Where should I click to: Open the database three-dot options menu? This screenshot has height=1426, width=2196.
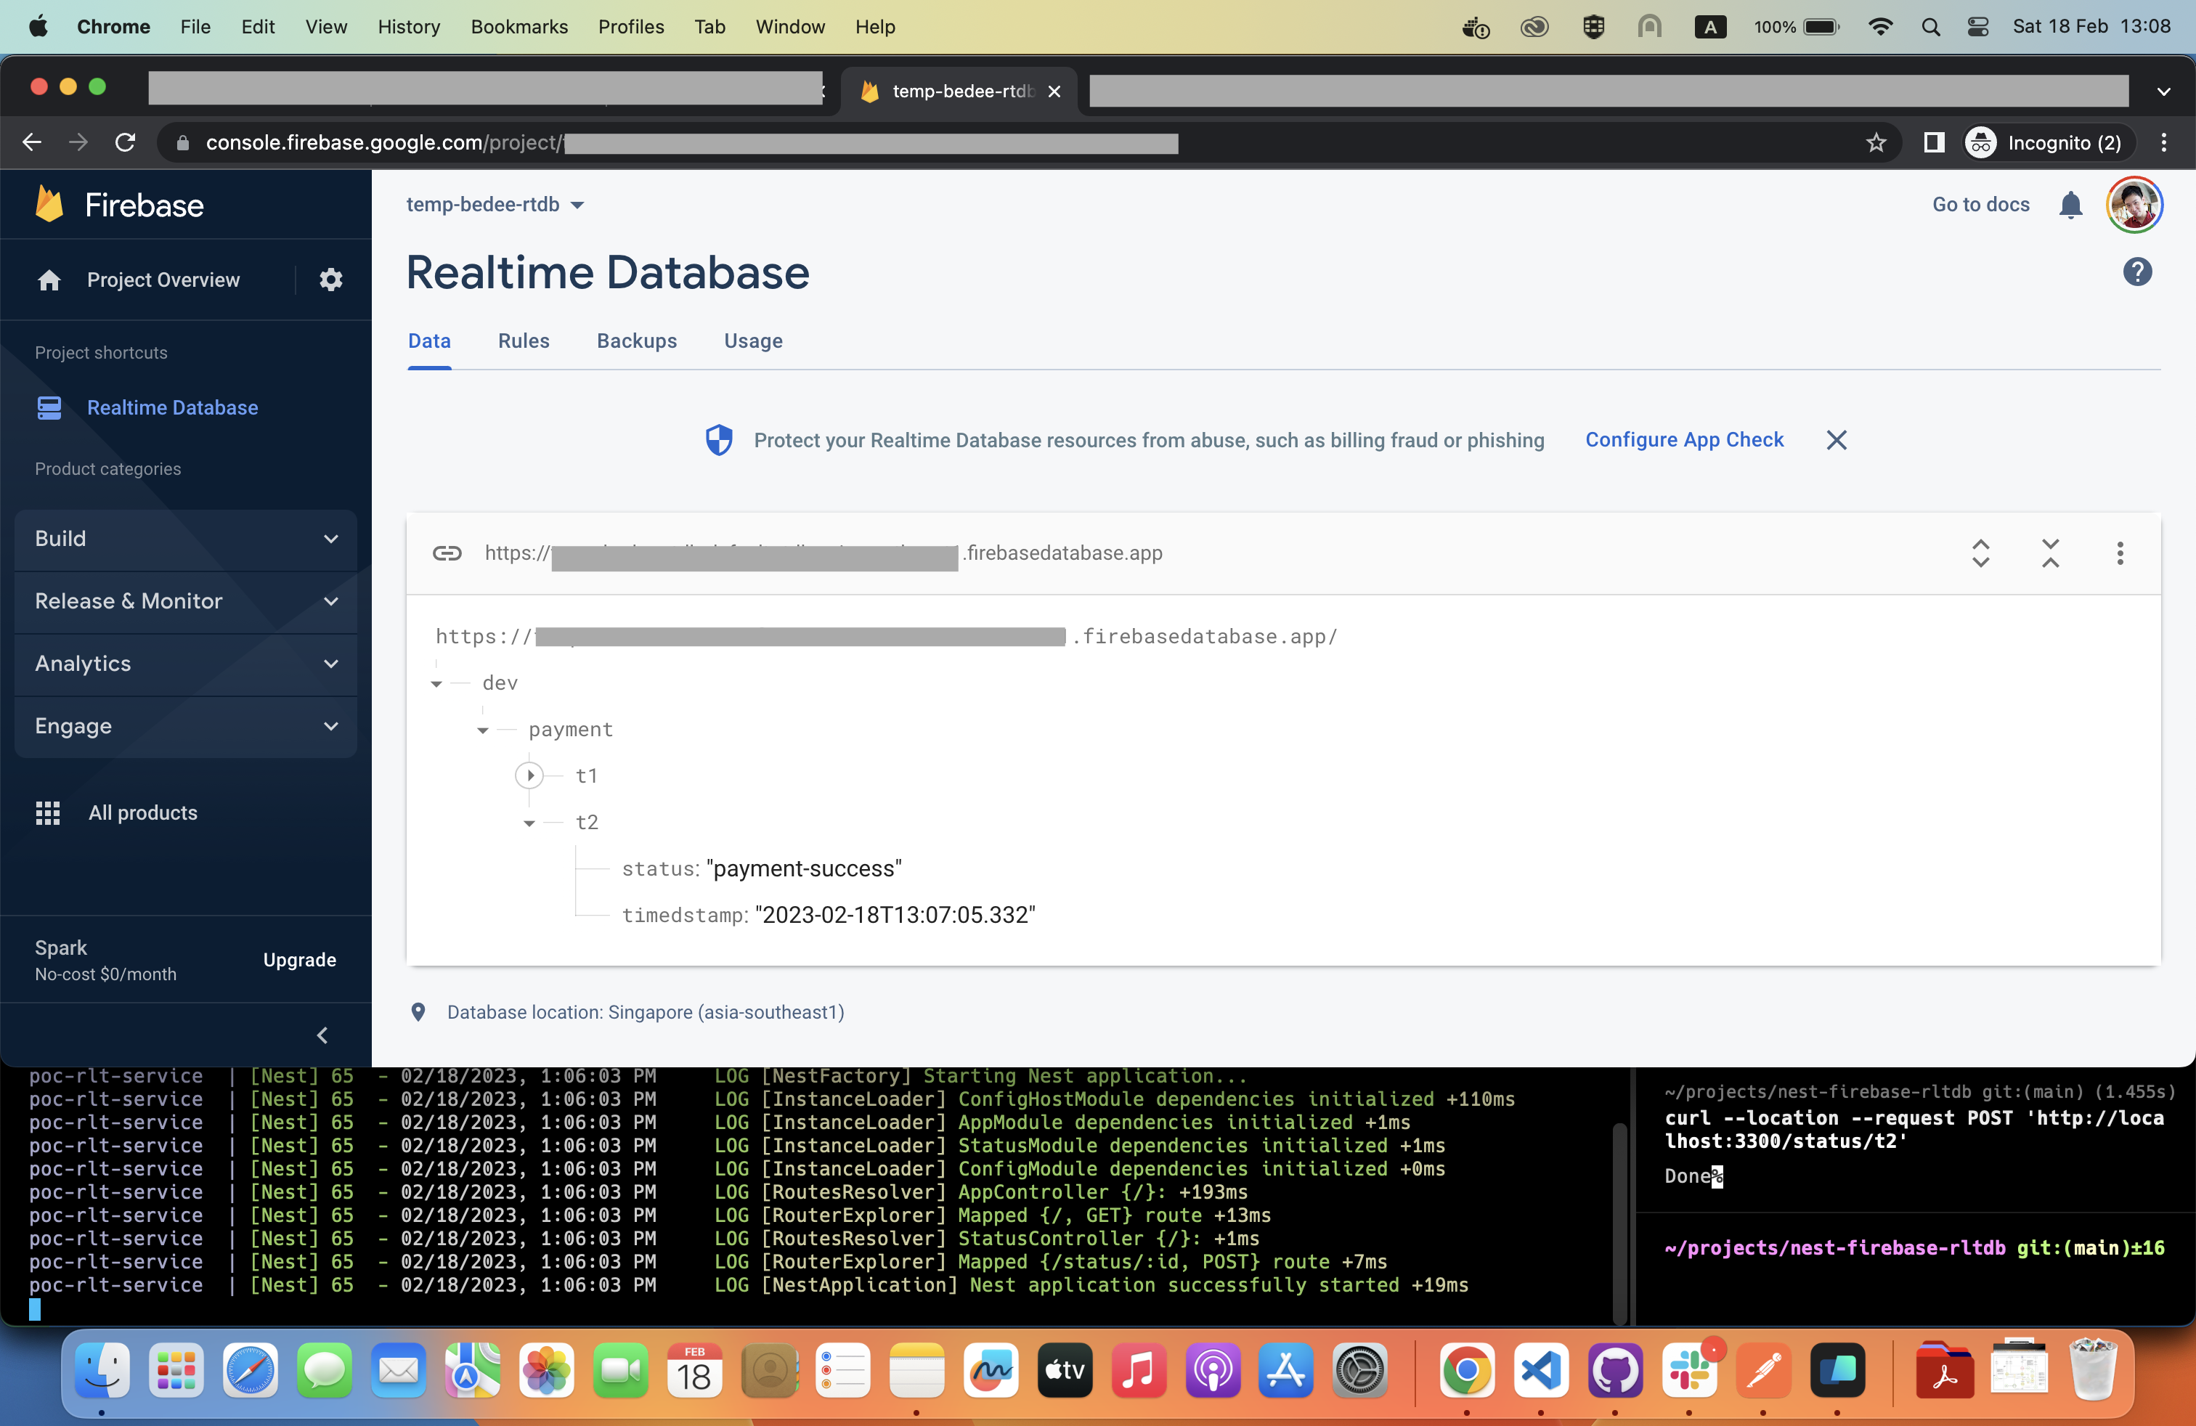[x=2120, y=553]
